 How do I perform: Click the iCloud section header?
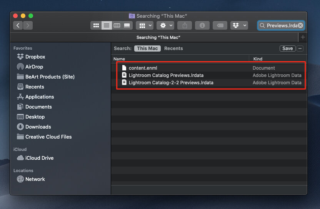click(x=20, y=149)
